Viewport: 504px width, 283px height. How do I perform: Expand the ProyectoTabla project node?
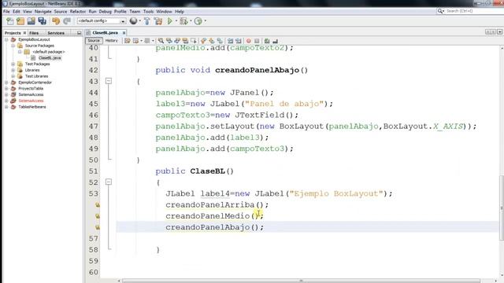pyautogui.click(x=6, y=89)
